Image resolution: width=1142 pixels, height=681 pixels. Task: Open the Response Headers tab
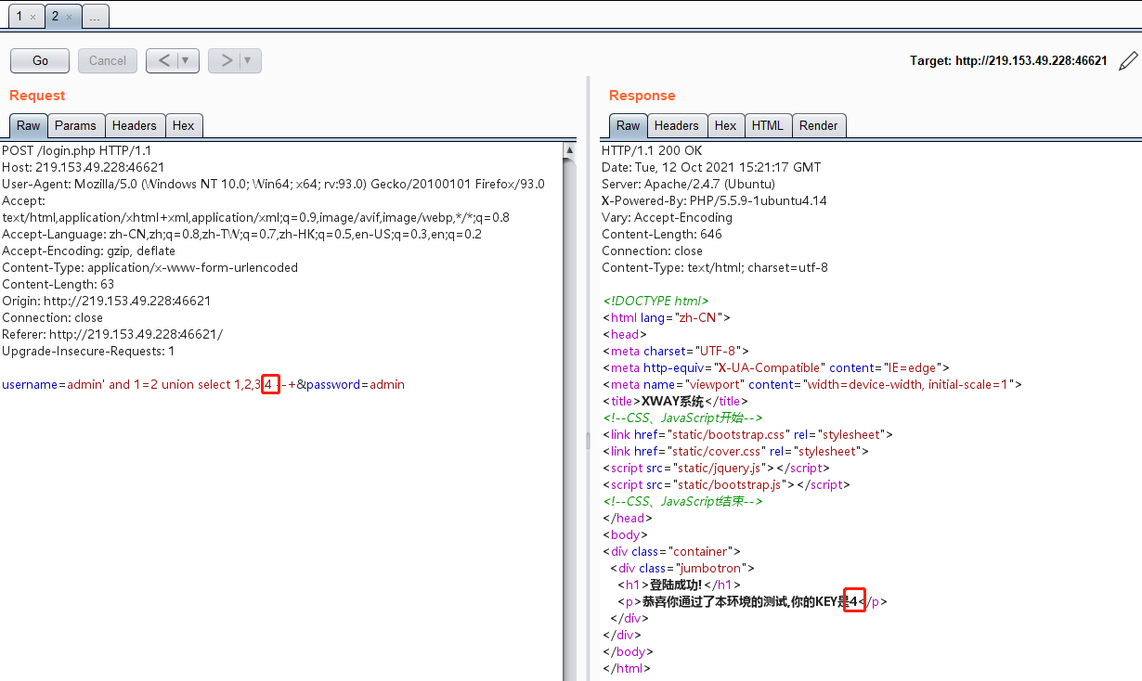[x=677, y=125]
